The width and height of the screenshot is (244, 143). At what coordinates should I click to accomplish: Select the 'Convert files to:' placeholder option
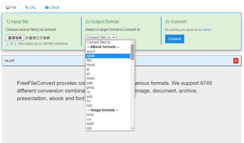click(108, 42)
